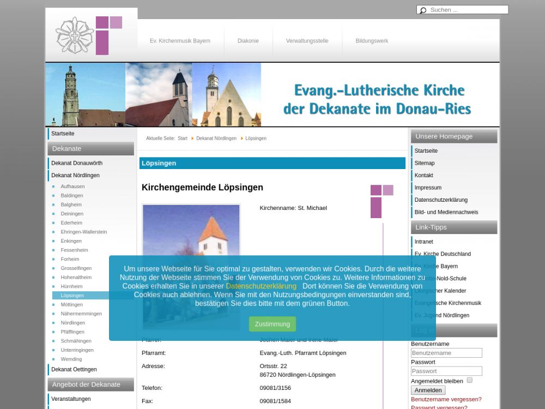Image resolution: width=545 pixels, height=409 pixels.
Task: Open Ev. Kirchenmusik Bayern menu
Action: coord(180,41)
